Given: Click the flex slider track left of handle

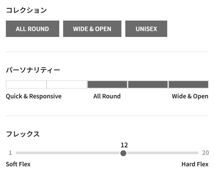Looking at the screenshot, I should click(x=68, y=153).
